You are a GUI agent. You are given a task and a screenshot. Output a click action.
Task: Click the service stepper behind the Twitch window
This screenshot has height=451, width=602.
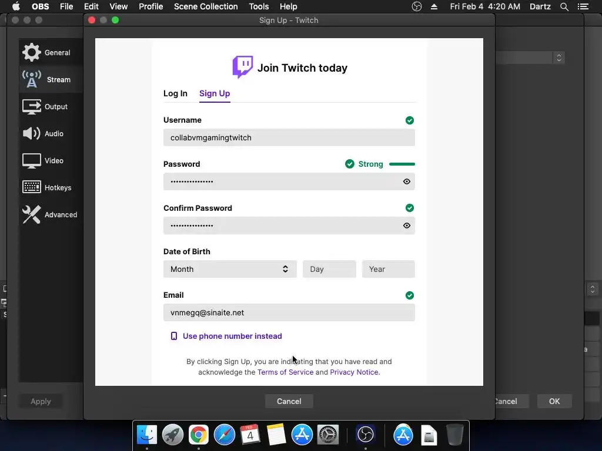[559, 58]
